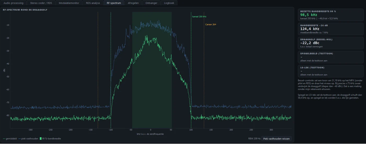
Task: Switch to the Ontvanger tab
Action: (x=151, y=3)
